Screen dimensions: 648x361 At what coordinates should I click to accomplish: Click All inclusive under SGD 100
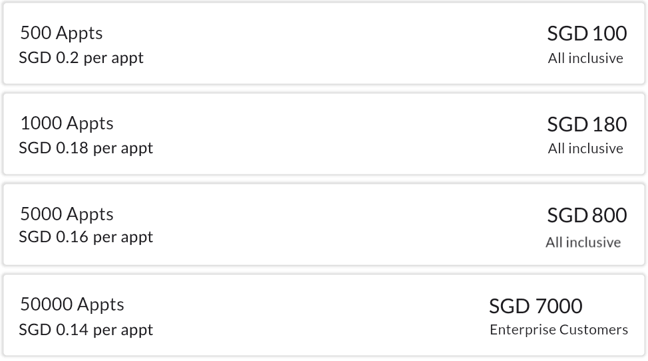[x=585, y=58]
